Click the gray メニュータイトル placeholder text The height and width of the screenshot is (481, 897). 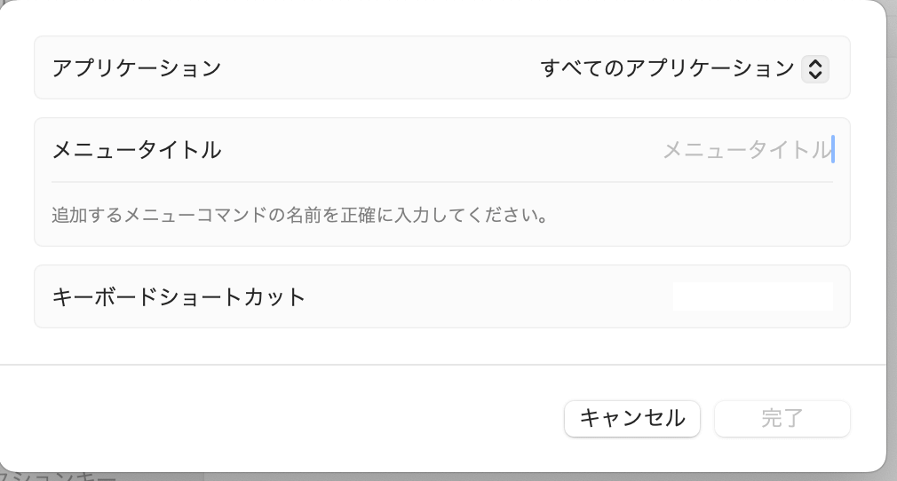coord(745,150)
